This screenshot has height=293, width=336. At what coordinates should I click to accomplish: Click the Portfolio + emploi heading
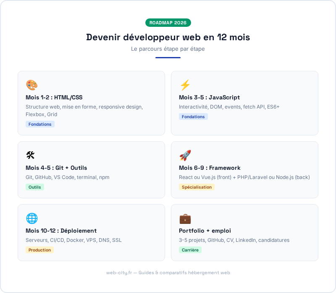pyautogui.click(x=205, y=231)
